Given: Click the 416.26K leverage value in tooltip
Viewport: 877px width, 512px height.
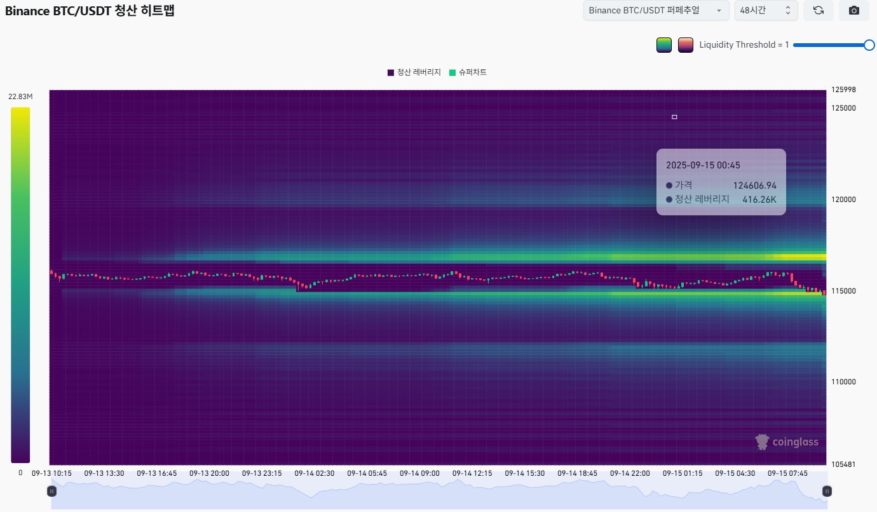Looking at the screenshot, I should (759, 199).
